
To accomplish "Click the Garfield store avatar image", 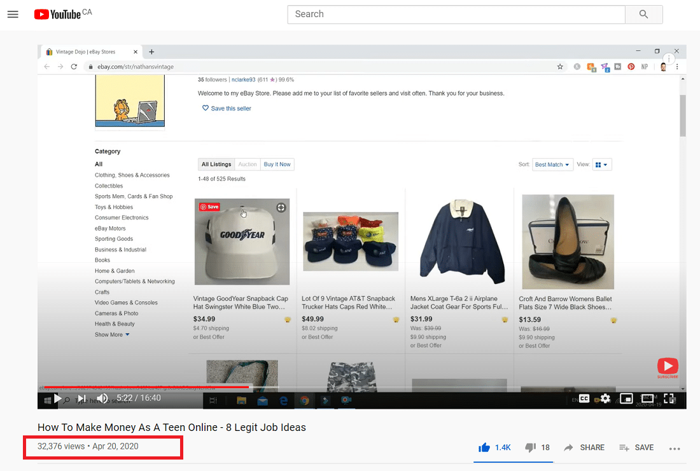I will point(130,101).
